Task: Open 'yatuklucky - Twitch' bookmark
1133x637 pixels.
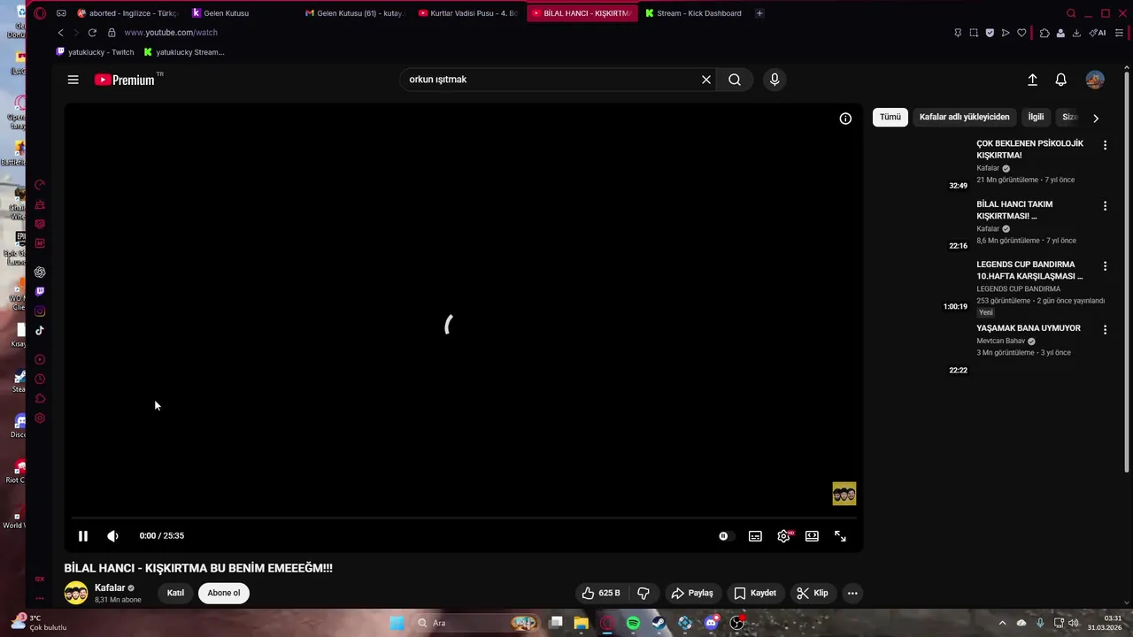Action: click(95, 52)
